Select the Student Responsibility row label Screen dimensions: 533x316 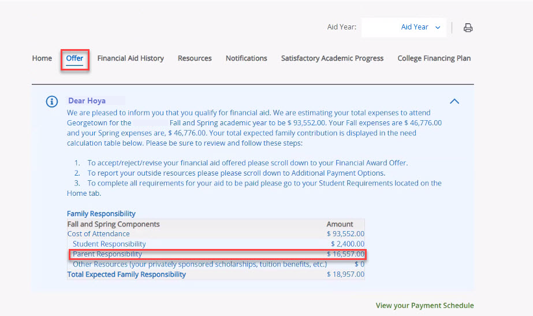tap(109, 244)
